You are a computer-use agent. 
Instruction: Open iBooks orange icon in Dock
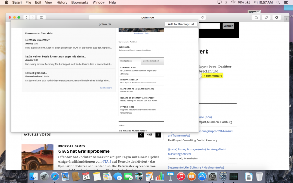191,176
